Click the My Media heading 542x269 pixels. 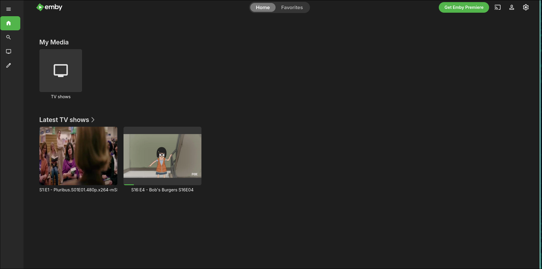(x=54, y=42)
